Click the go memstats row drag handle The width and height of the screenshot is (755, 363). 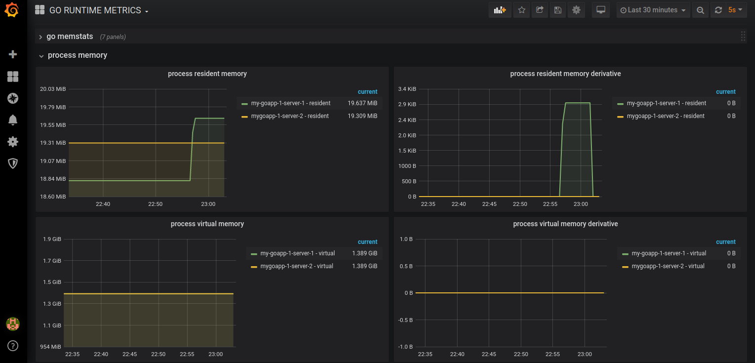(743, 36)
